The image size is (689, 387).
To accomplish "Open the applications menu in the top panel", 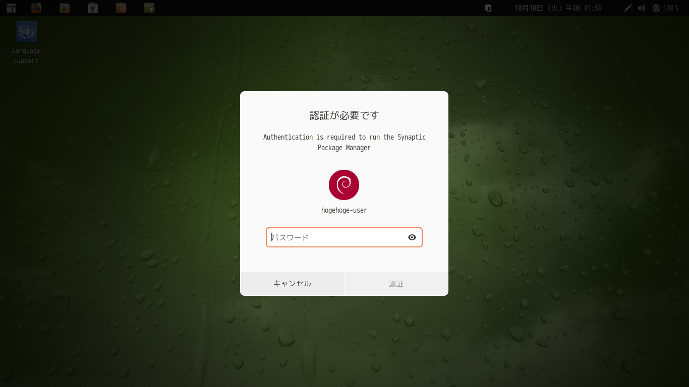I will (11, 8).
